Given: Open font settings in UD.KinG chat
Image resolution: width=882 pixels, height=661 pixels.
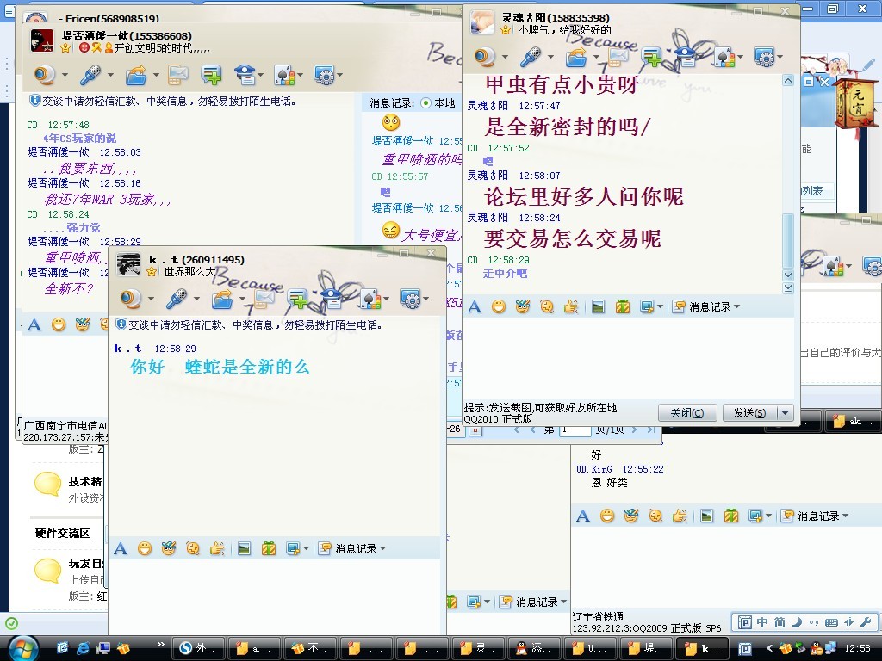Looking at the screenshot, I should (x=583, y=516).
